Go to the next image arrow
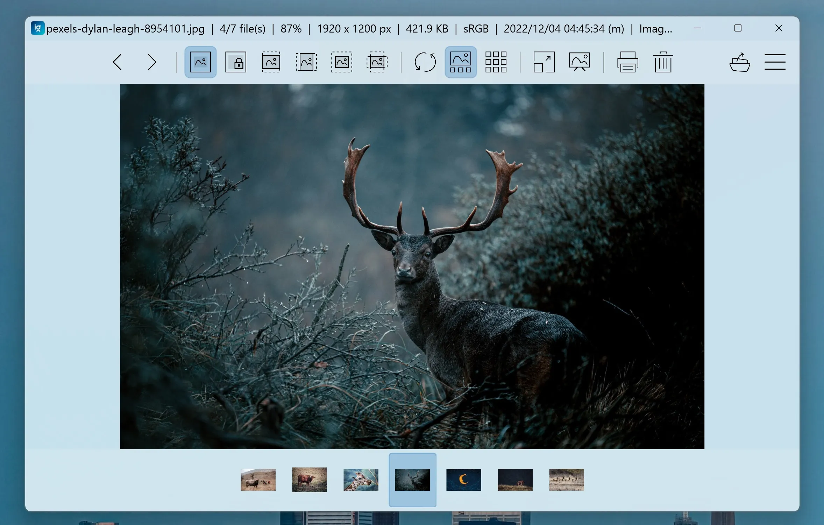 (x=152, y=62)
